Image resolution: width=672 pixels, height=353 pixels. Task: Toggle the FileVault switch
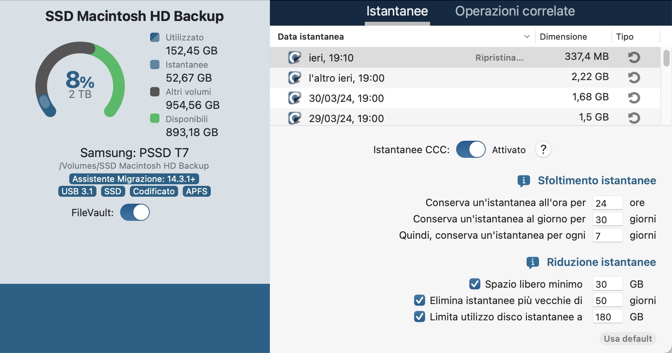(135, 212)
